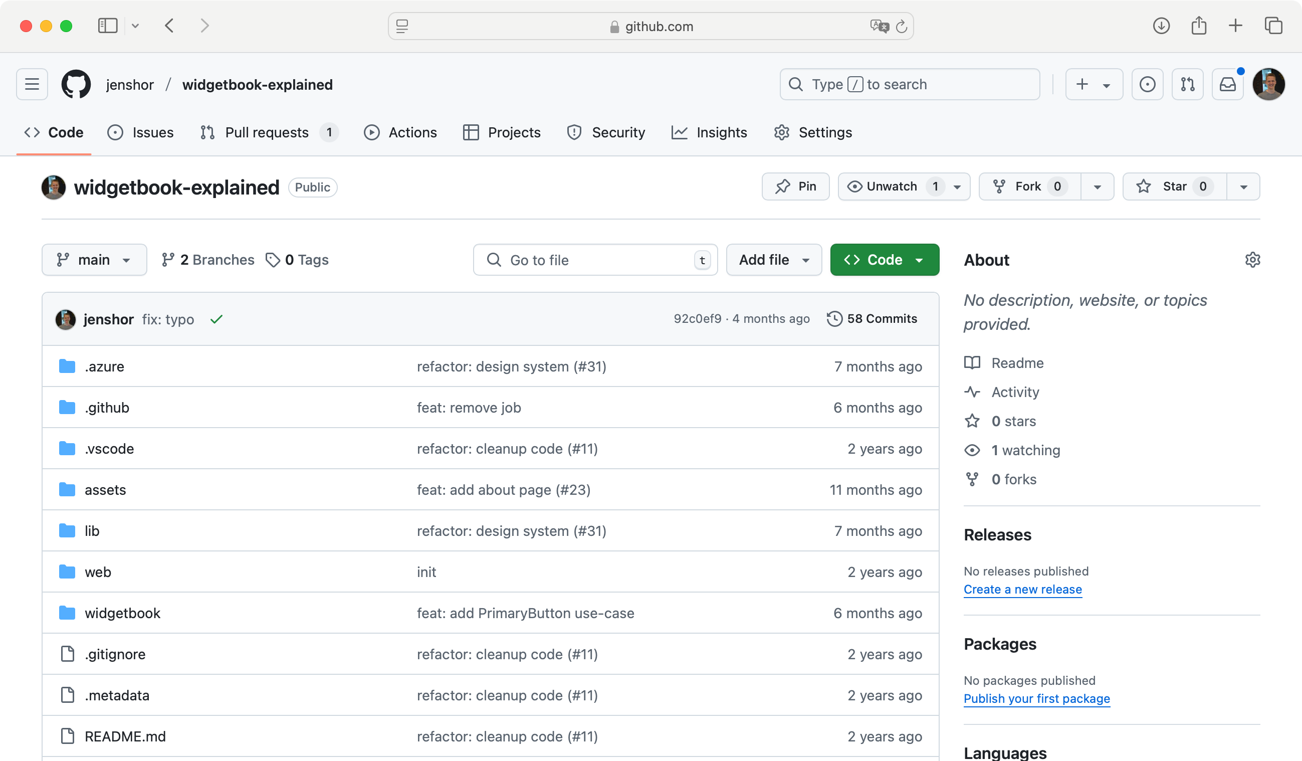Expand the Add file dropdown

coord(773,260)
